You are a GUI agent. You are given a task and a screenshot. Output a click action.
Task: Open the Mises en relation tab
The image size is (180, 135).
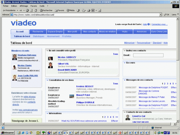107,31
